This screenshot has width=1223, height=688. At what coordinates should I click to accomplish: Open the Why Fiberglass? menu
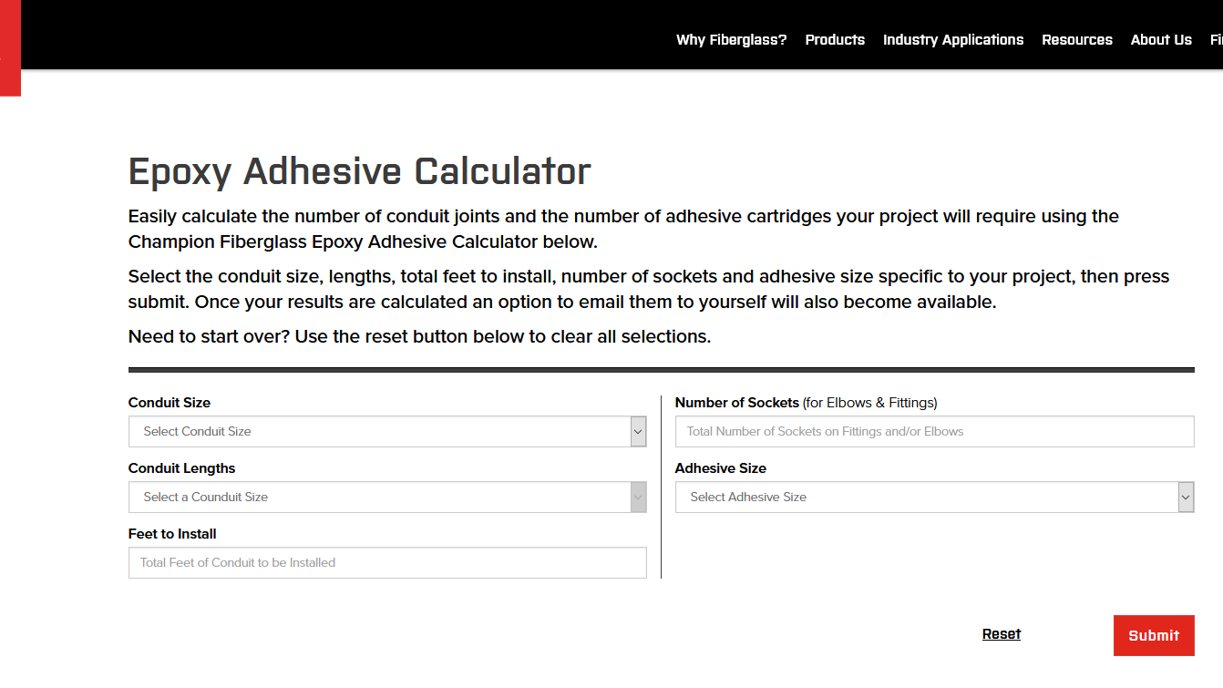tap(731, 39)
